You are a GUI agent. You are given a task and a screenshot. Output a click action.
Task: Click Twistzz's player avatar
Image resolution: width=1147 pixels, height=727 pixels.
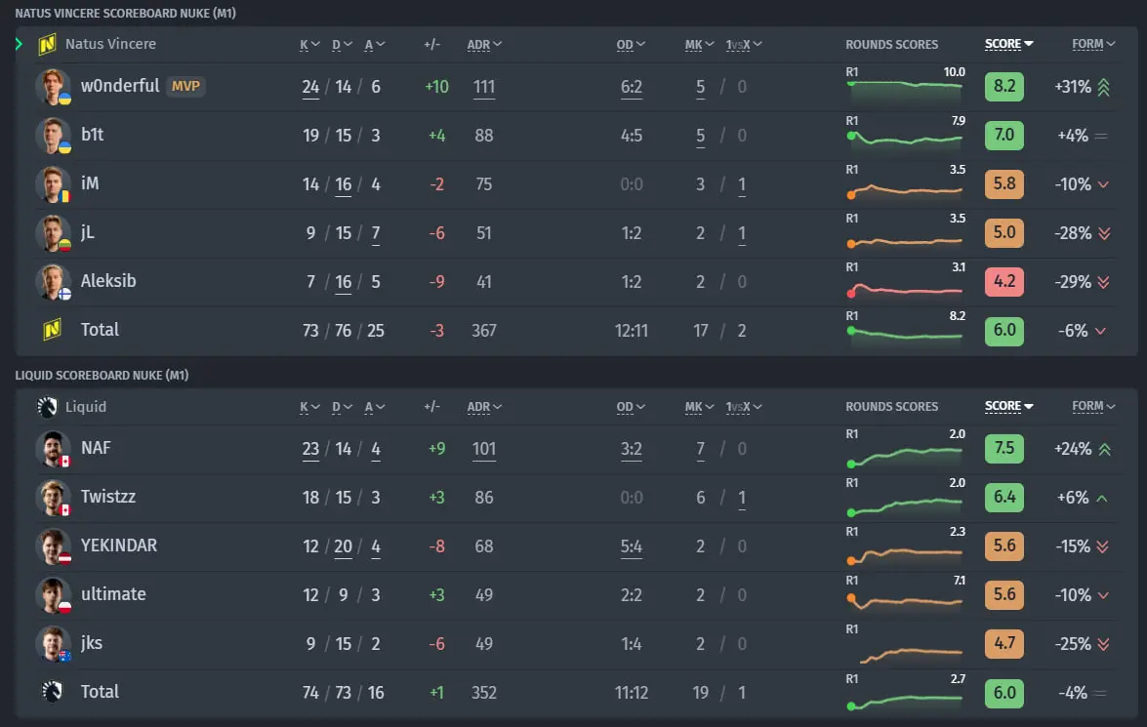click(x=54, y=498)
